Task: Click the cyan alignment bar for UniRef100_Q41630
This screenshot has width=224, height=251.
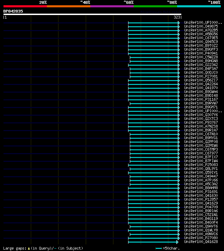Action: [x=154, y=196]
